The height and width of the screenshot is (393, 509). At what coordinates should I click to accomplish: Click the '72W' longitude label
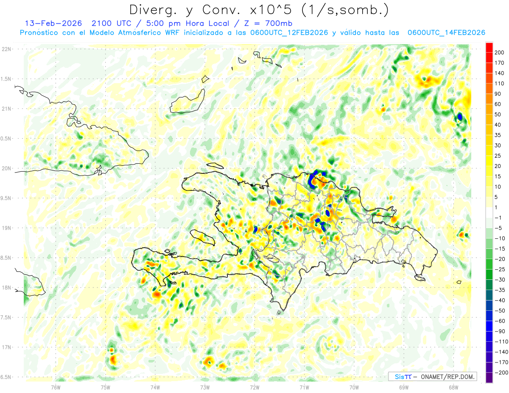255,387
